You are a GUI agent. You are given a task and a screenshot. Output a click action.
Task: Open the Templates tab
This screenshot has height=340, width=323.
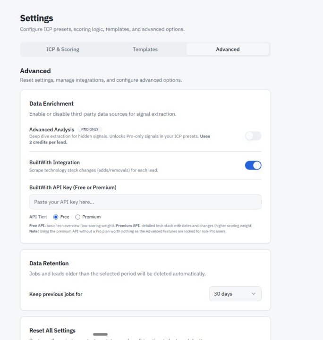(145, 49)
